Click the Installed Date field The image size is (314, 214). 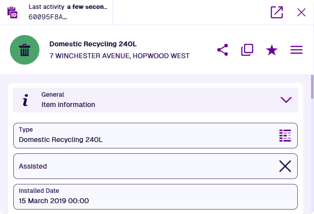(155, 196)
